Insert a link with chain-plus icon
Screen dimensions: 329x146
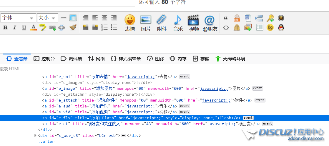click(52, 27)
